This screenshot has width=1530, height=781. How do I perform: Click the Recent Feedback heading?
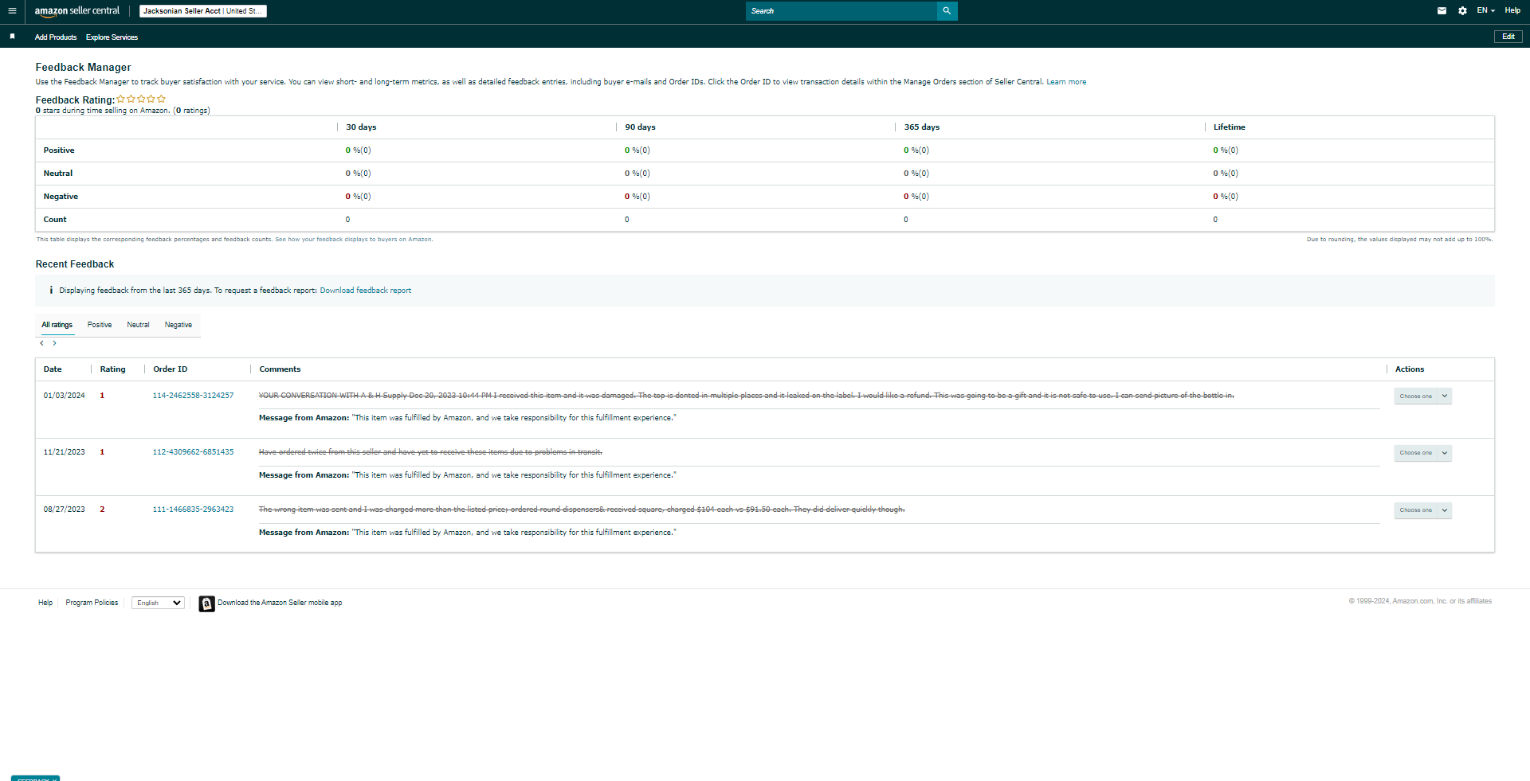click(75, 264)
